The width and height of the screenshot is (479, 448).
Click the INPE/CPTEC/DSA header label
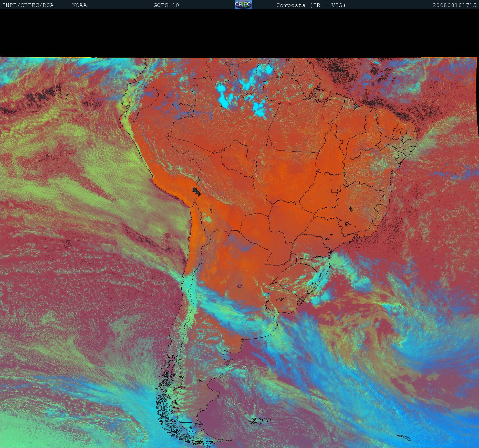(x=28, y=5)
